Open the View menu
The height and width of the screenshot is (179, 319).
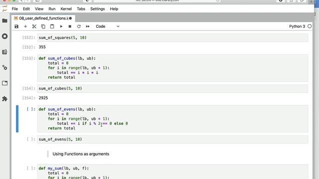coord(39,9)
